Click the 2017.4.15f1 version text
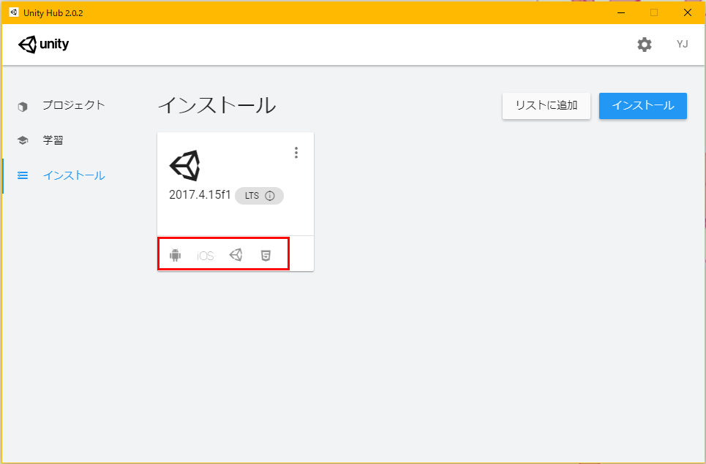The width and height of the screenshot is (706, 464). (x=200, y=194)
